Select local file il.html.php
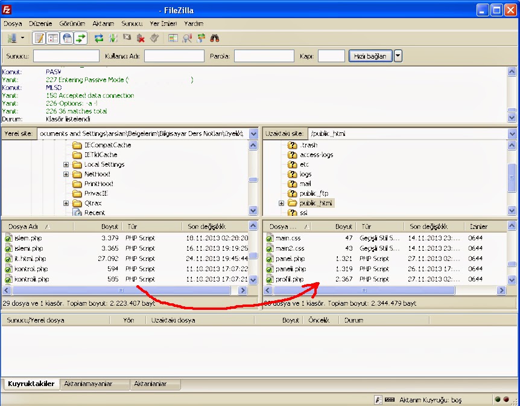Screen dimensions: 520x406 coord(30,259)
